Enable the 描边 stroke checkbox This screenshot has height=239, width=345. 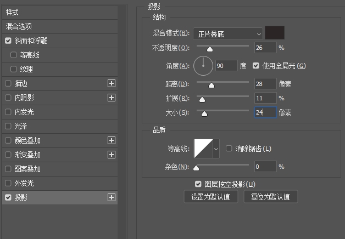tap(8, 83)
